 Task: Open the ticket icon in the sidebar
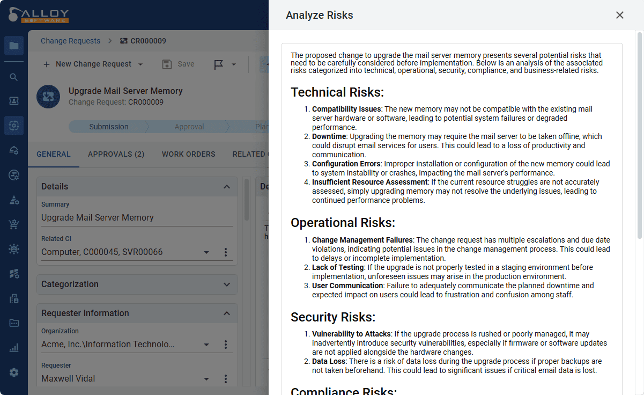[x=14, y=101]
